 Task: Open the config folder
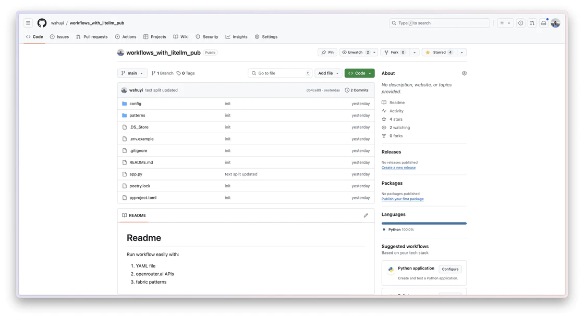(135, 104)
